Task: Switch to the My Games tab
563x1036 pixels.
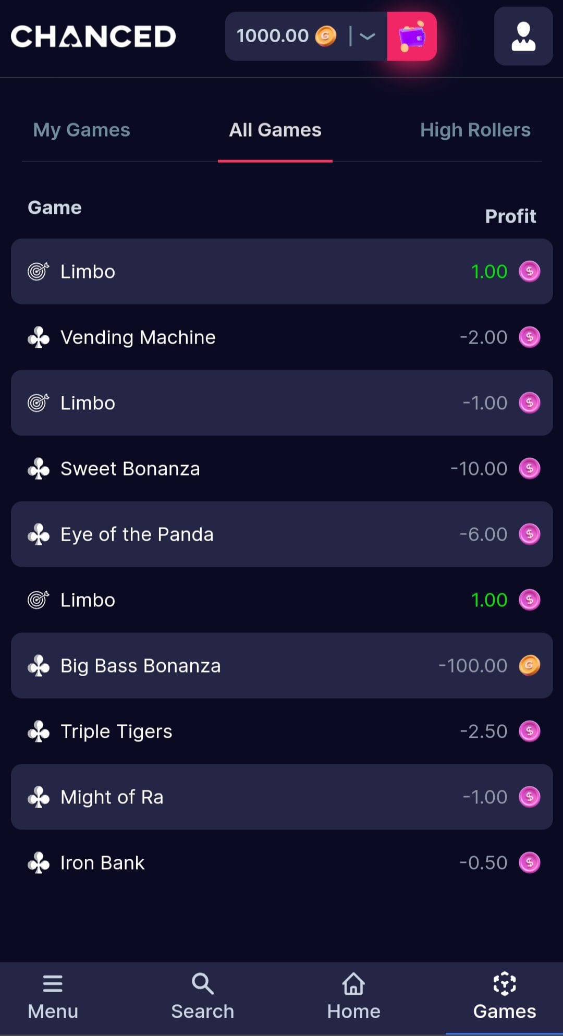Action: (x=82, y=130)
